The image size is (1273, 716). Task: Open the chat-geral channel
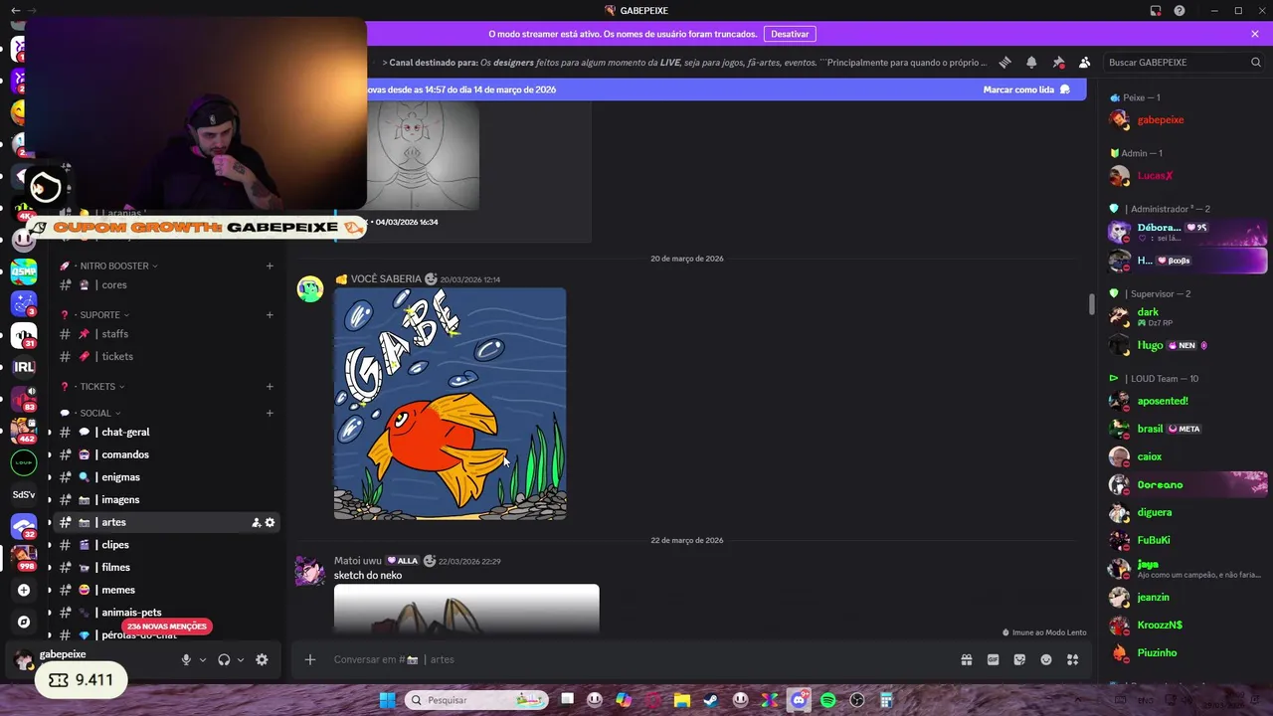click(x=165, y=432)
